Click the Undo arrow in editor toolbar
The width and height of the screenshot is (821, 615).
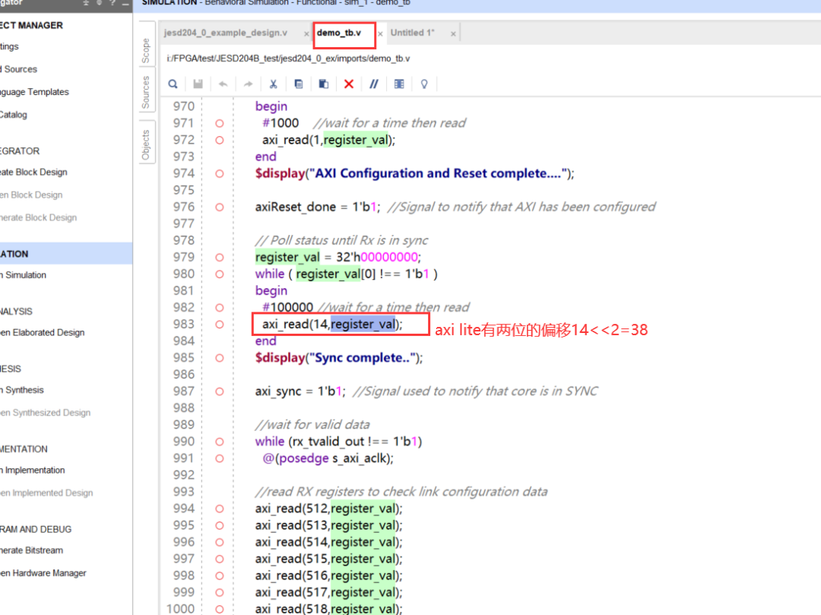[x=223, y=84]
